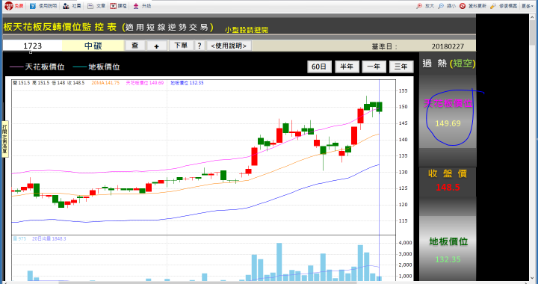Screen dimensions: 538x284
Task: Select the 半年 chart range
Action: [x=347, y=67]
